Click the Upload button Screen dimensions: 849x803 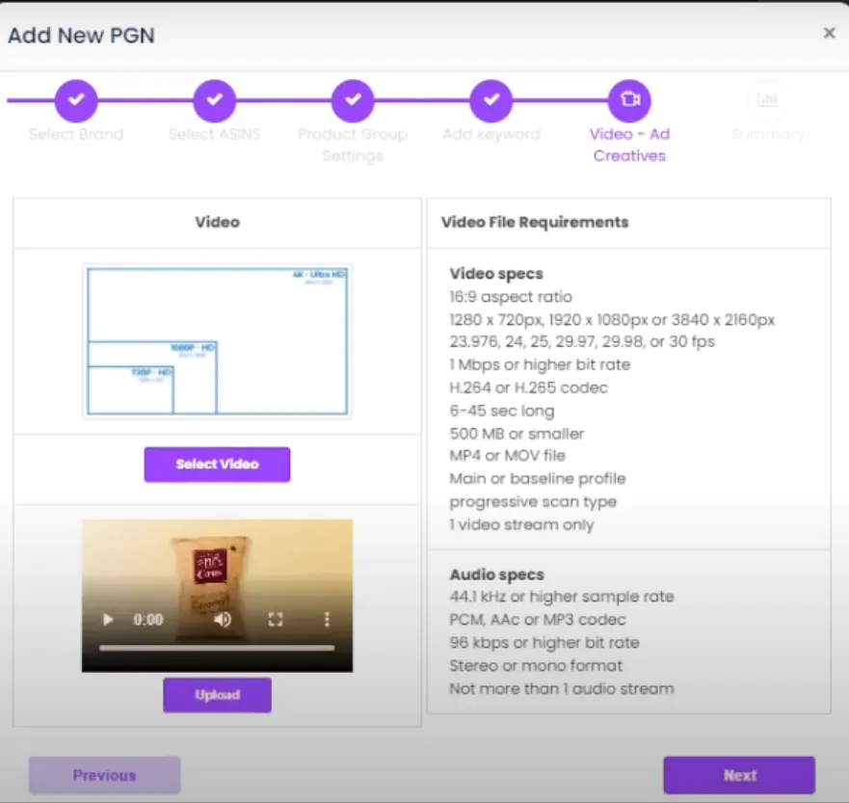[217, 695]
